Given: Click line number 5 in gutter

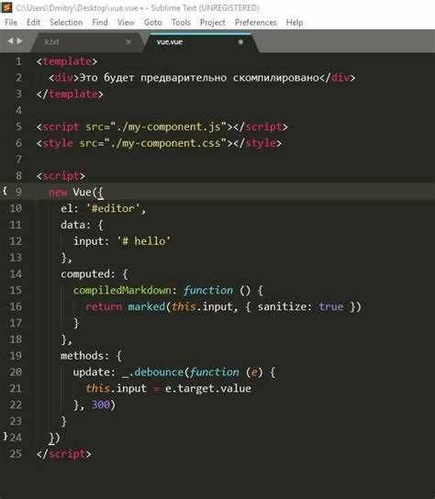Looking at the screenshot, I should pos(18,127).
